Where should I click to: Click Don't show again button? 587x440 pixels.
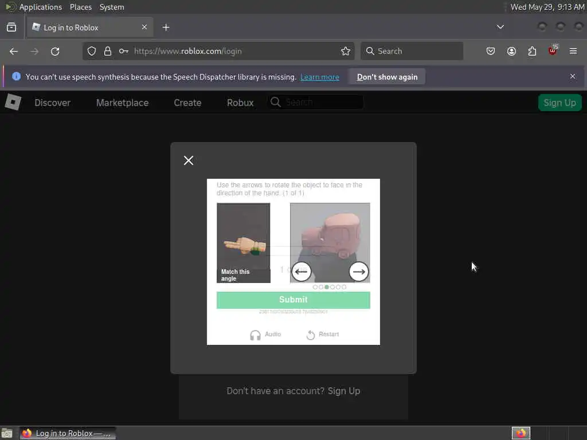pyautogui.click(x=387, y=77)
